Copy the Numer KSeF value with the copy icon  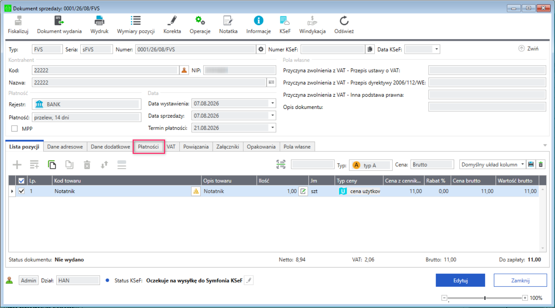coord(370,50)
